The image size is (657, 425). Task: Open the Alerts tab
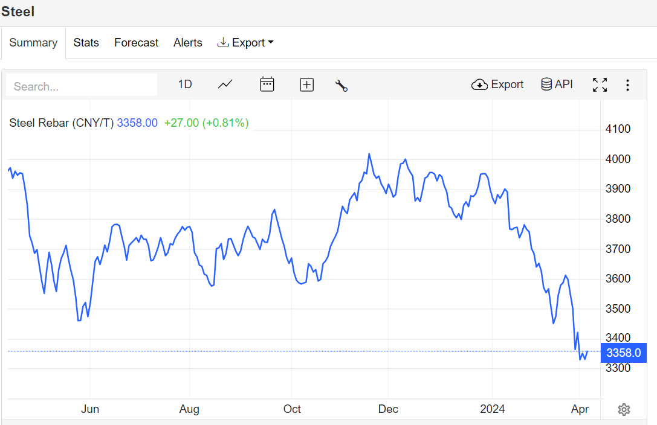(x=188, y=43)
